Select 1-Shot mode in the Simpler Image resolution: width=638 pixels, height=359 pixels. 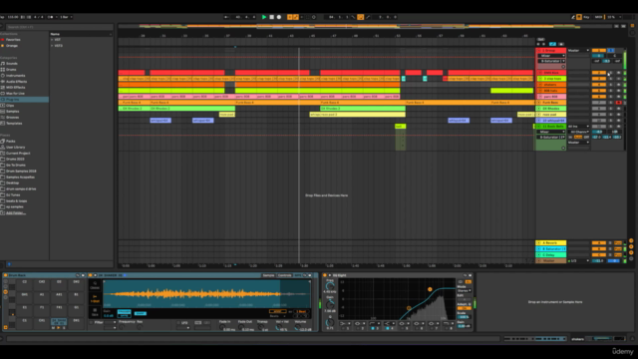click(95, 299)
